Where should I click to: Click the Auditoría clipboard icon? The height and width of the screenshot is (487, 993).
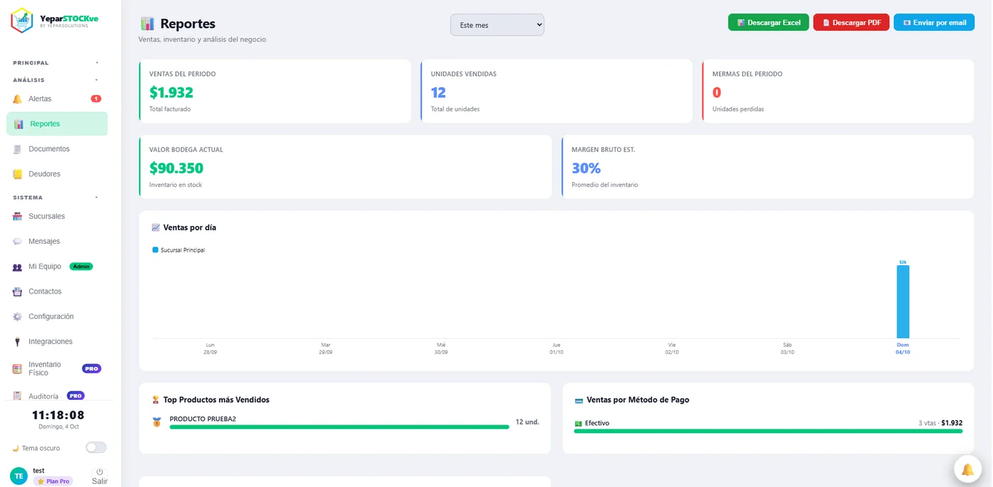click(18, 396)
